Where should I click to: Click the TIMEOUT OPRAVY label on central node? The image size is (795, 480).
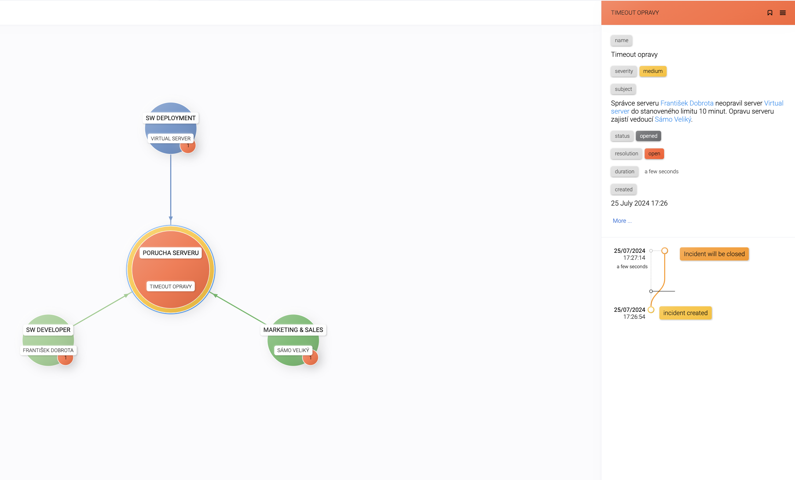(171, 287)
